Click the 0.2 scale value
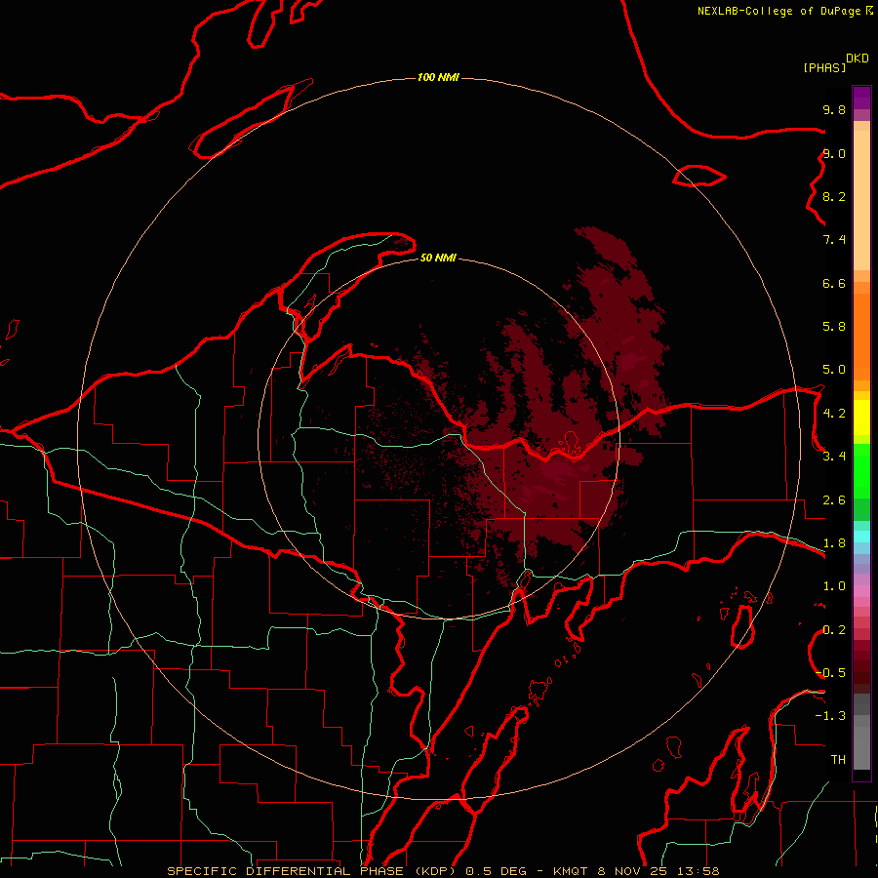The height and width of the screenshot is (878, 878). [x=834, y=630]
